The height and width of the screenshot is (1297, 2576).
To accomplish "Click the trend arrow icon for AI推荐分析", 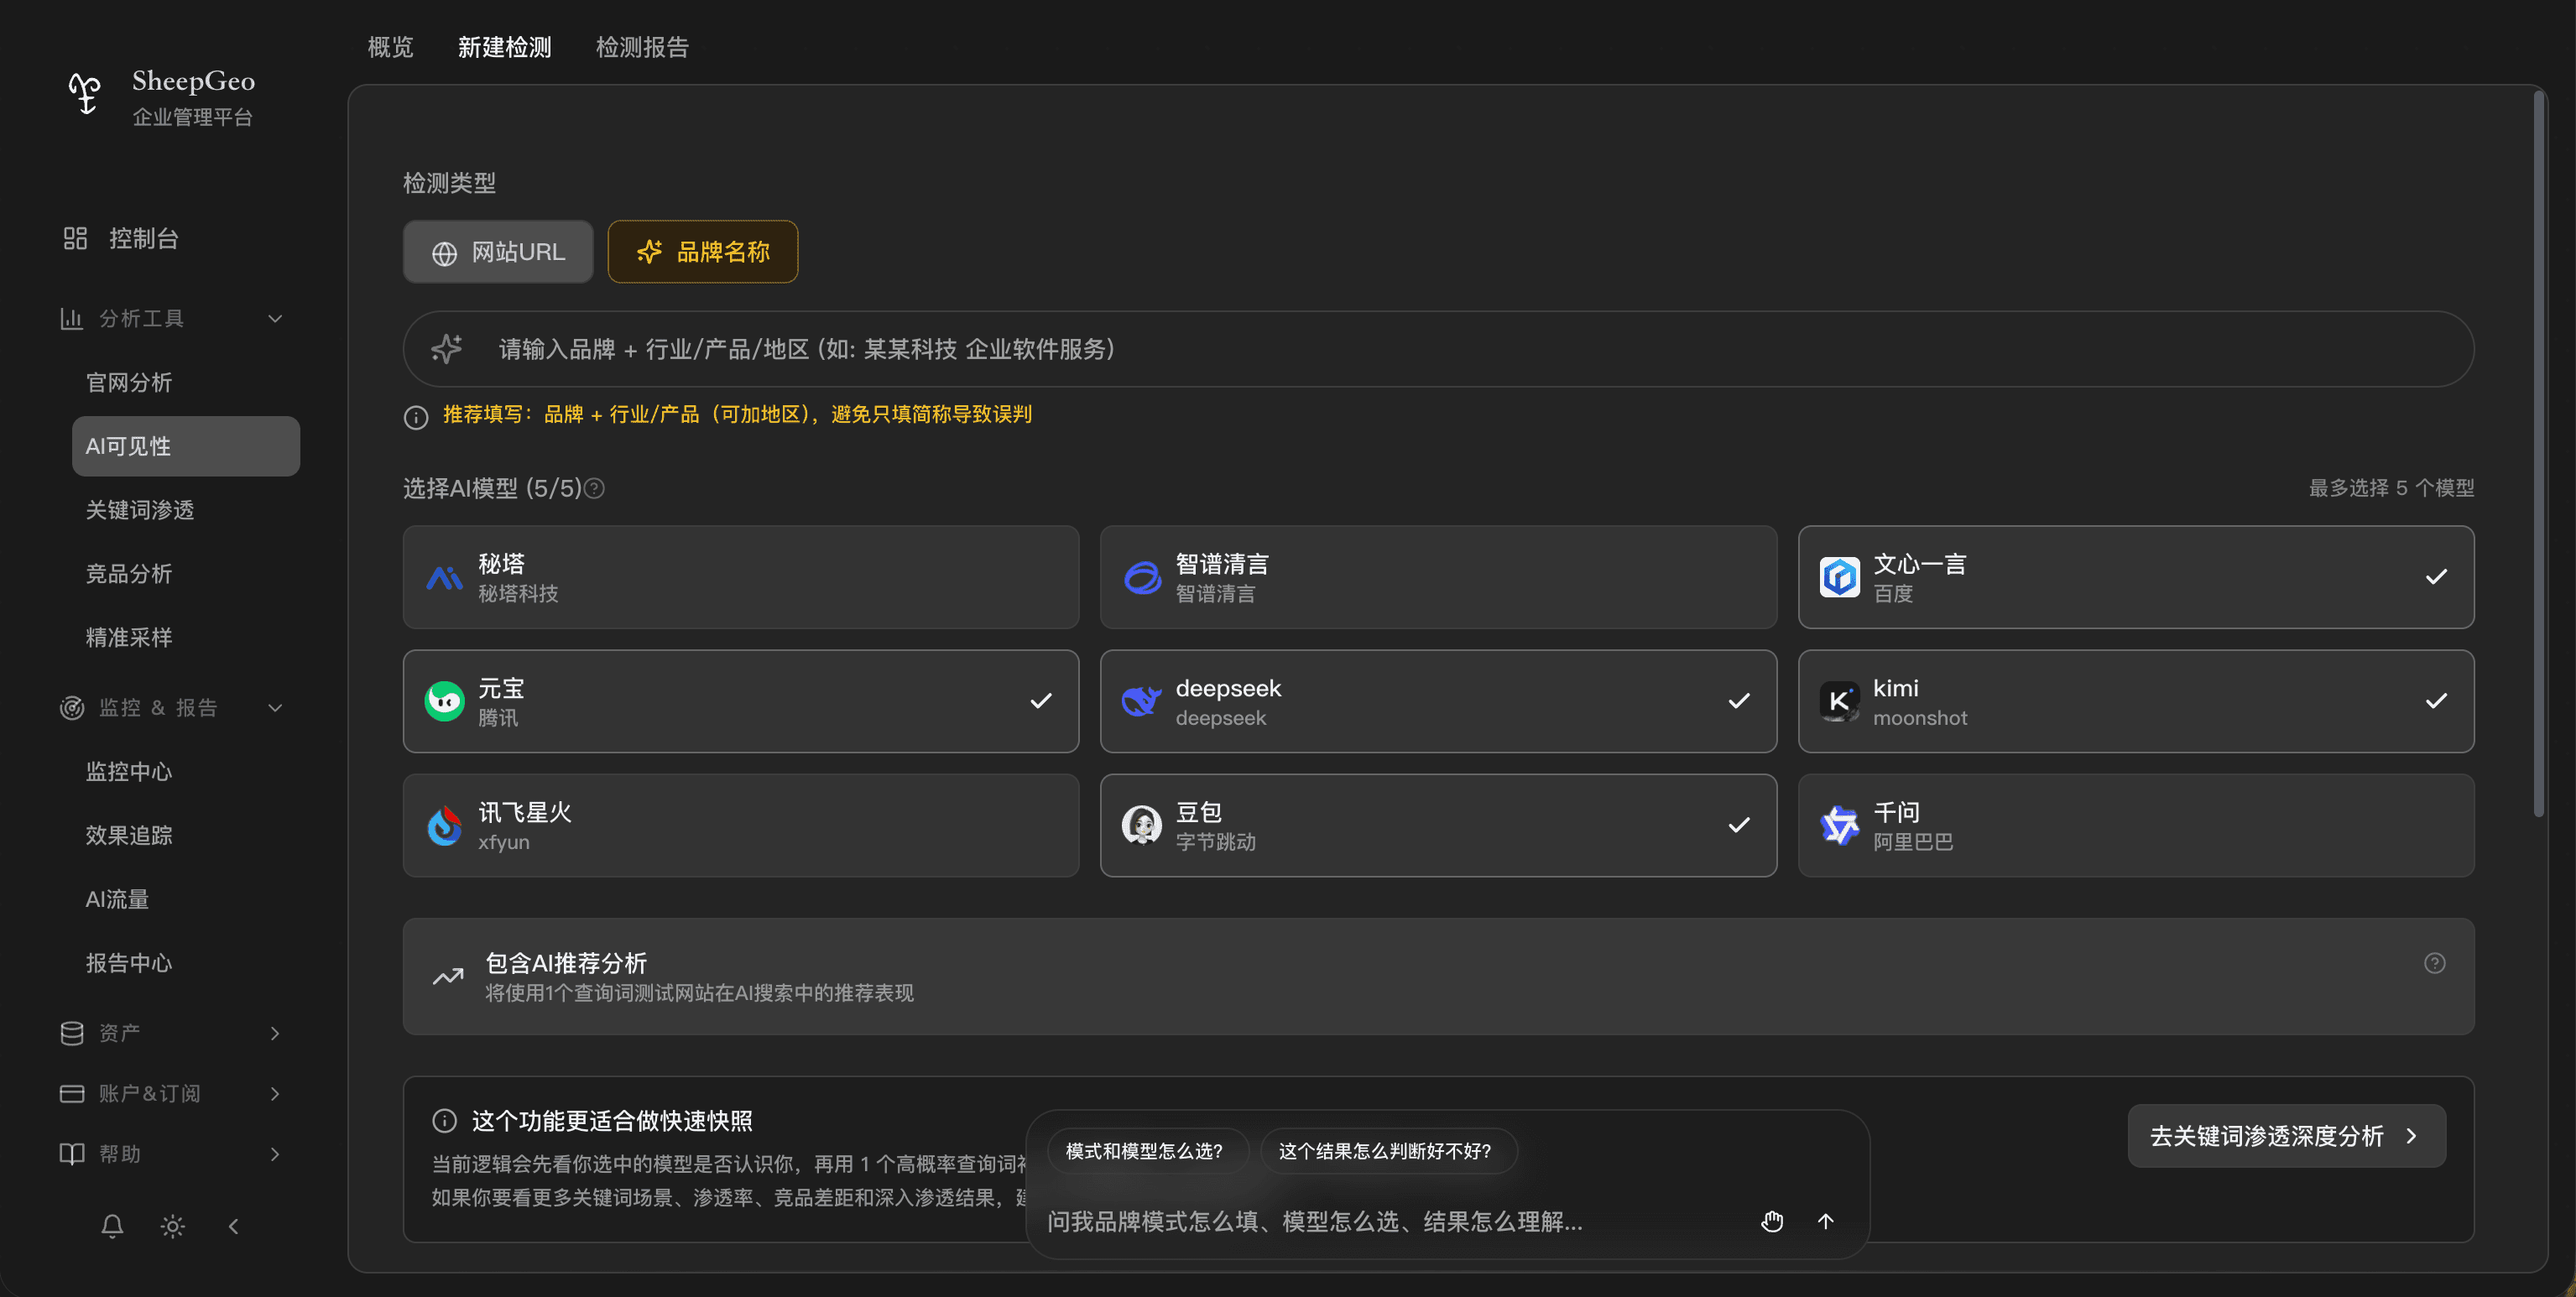I will (448, 976).
